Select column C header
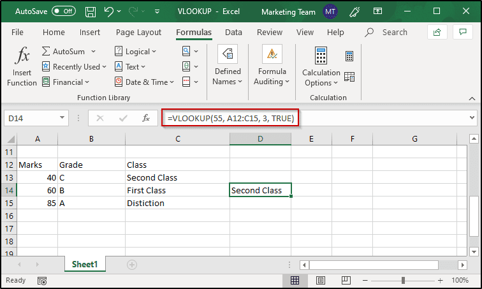Image resolution: width=482 pixels, height=289 pixels. tap(177, 139)
